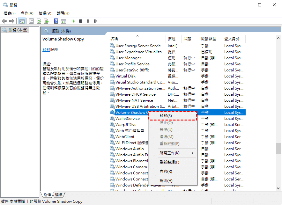Click gear icon of User Profile Service
This screenshot has width=282, height=205.
coord(112,64)
